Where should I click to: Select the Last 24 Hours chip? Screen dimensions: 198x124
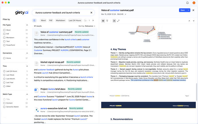click(75, 20)
